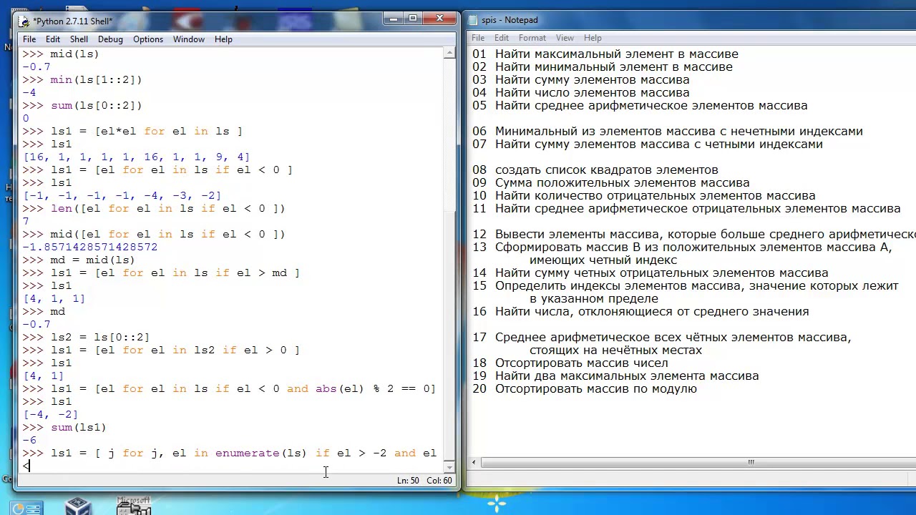Click the 'Col: 60' status bar entry
This screenshot has height=515, width=916.
439,480
